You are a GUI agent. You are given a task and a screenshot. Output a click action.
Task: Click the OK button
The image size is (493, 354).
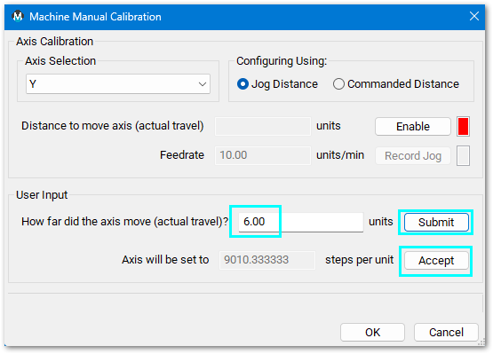(x=372, y=333)
